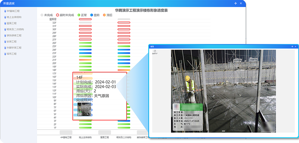Click the 地上主体结构 axis label

(x=85, y=137)
